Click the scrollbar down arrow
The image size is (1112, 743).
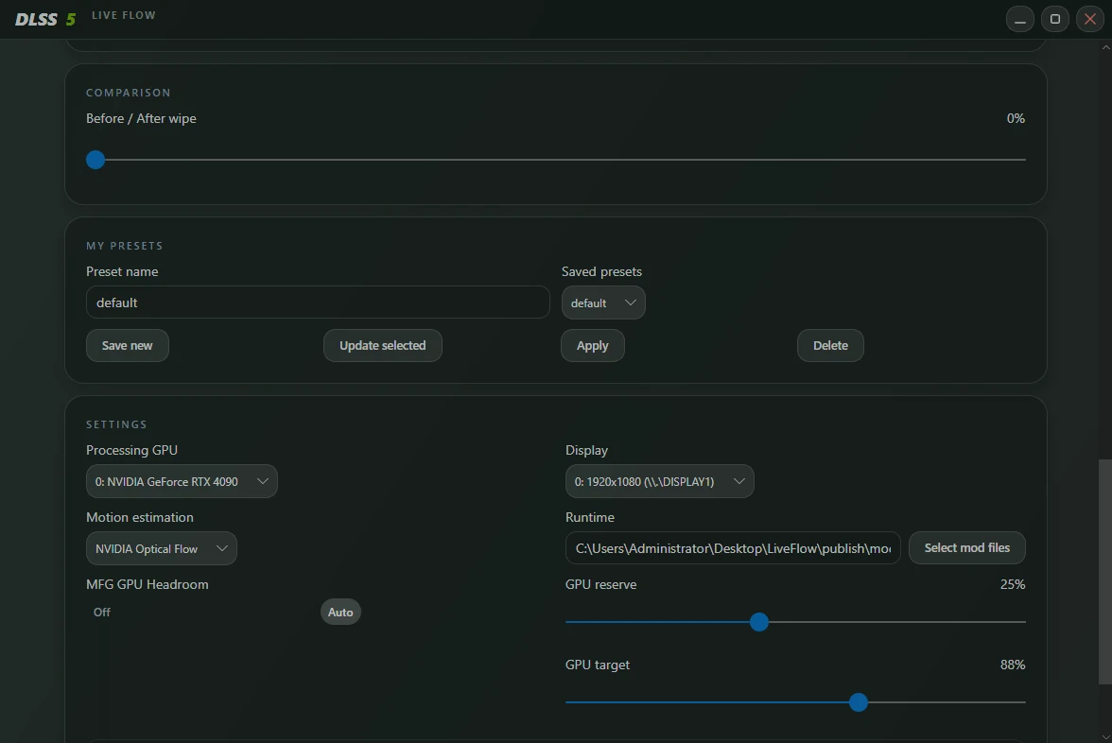pyautogui.click(x=1105, y=736)
